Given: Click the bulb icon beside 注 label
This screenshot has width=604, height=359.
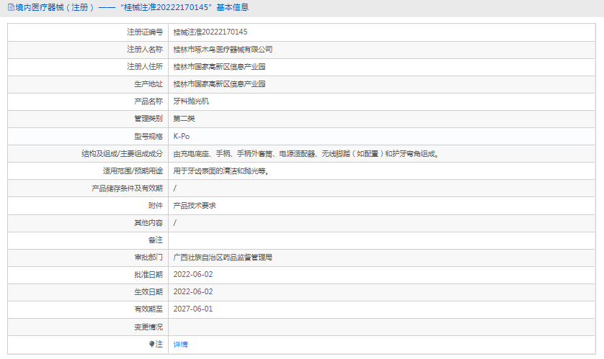Looking at the screenshot, I should [152, 344].
